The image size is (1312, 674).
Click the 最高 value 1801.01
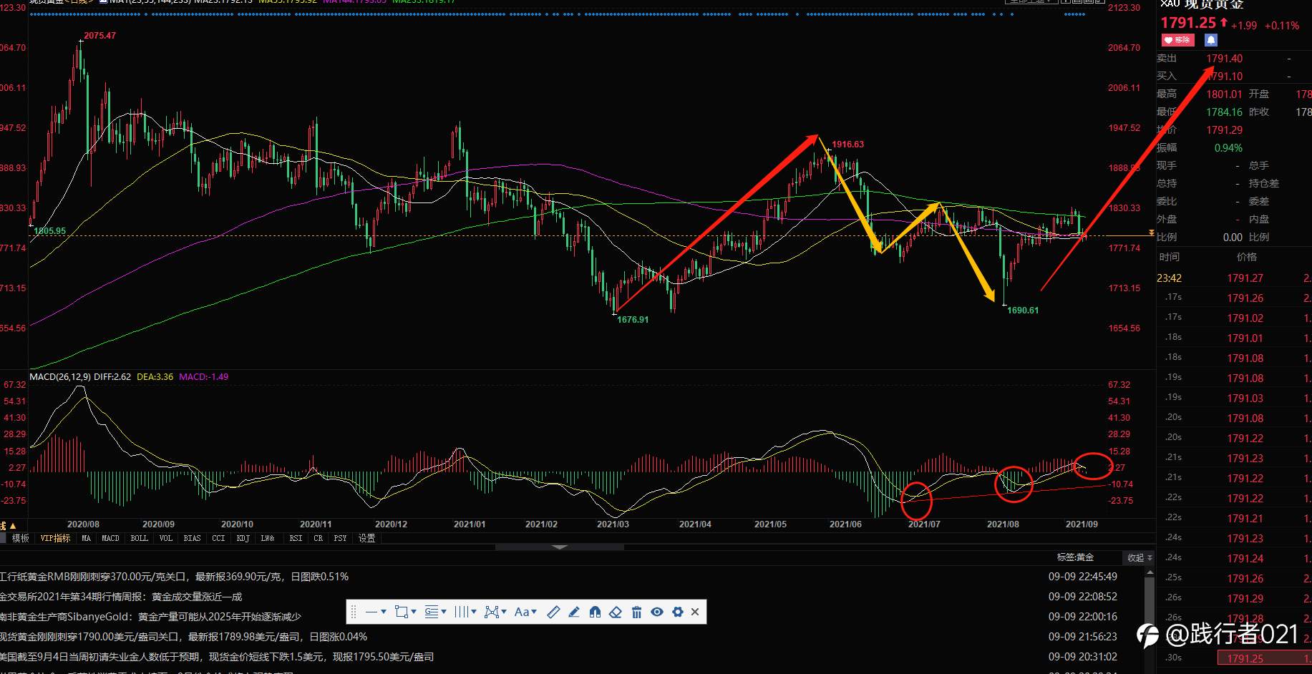(x=1224, y=94)
